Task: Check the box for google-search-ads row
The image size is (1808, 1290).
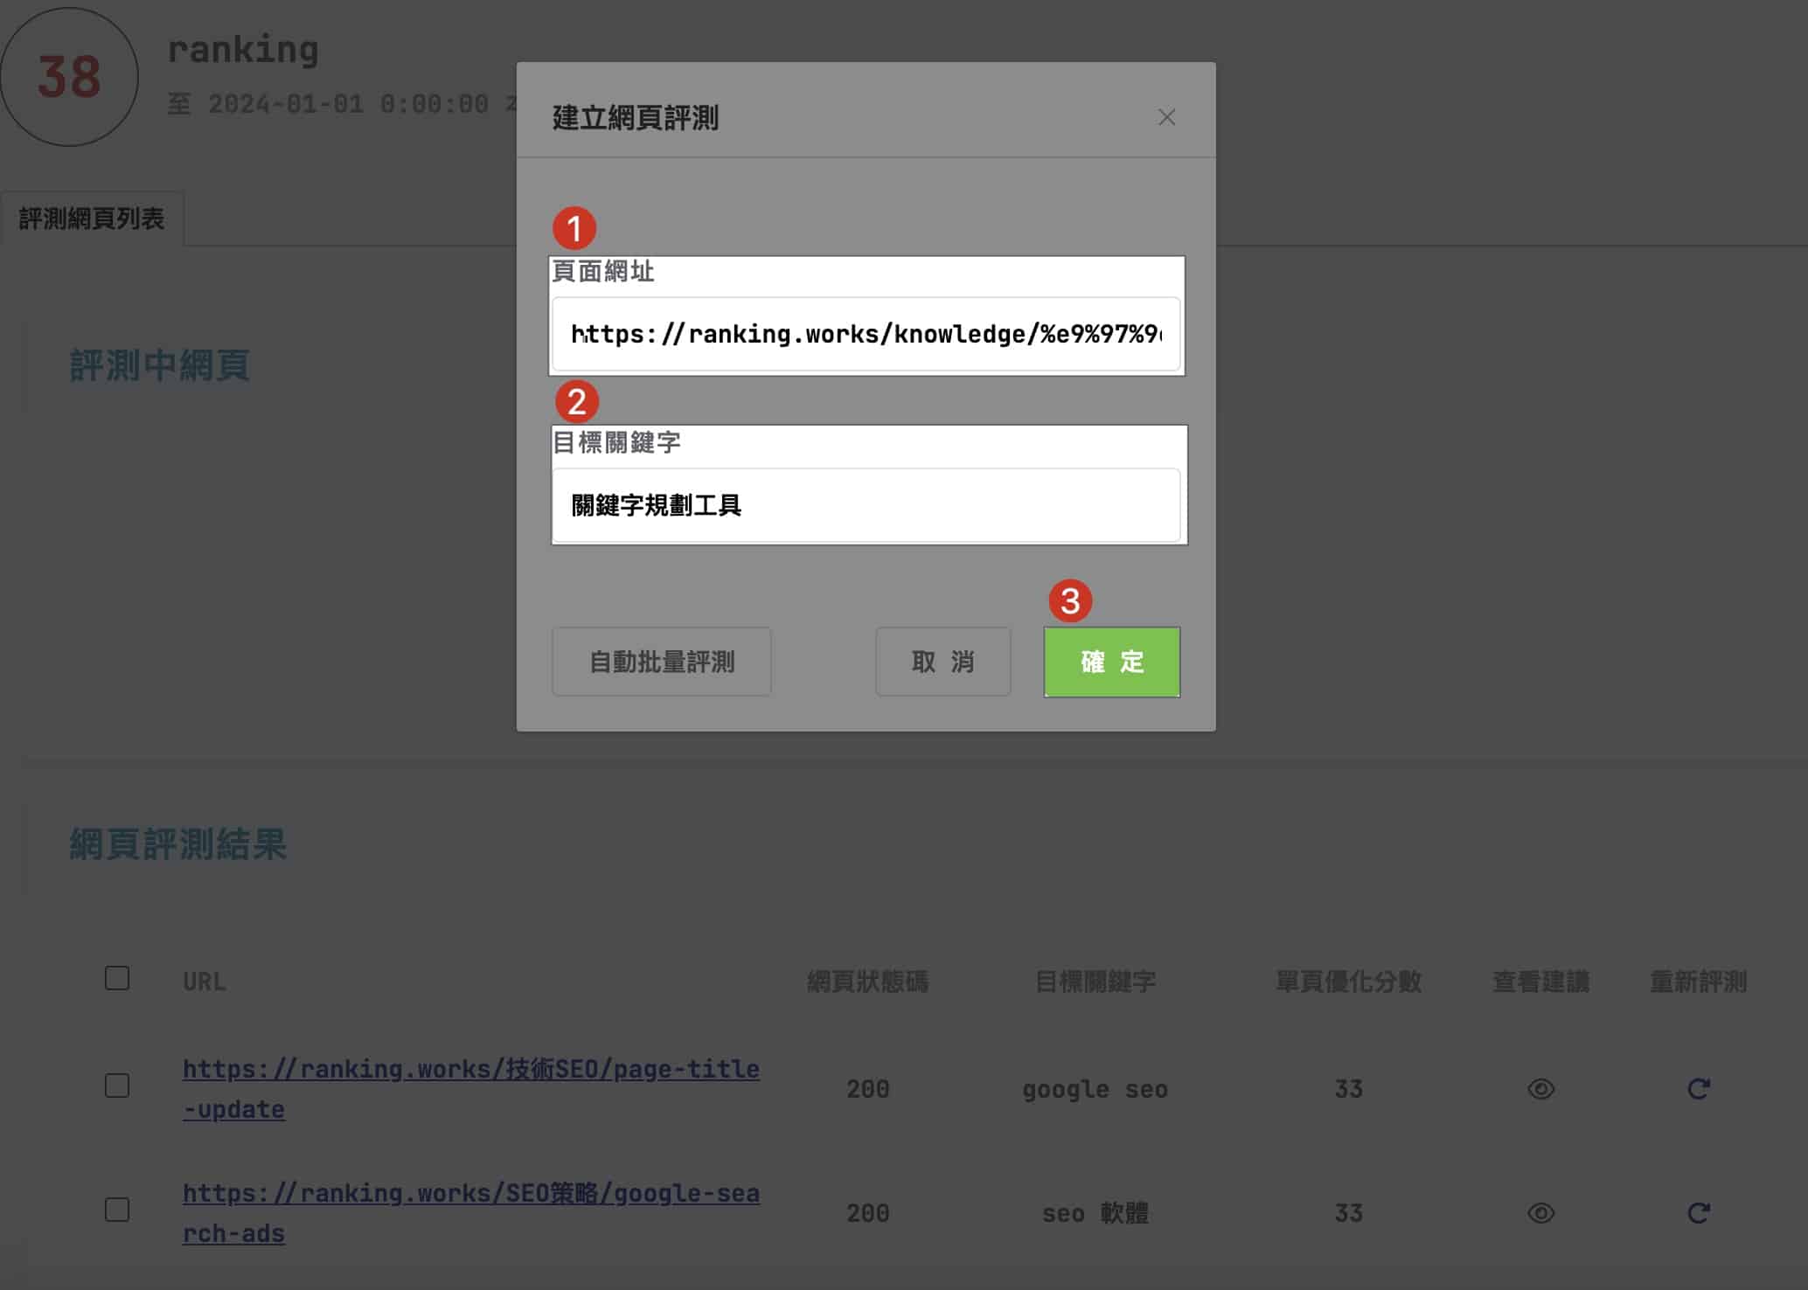Action: [117, 1210]
